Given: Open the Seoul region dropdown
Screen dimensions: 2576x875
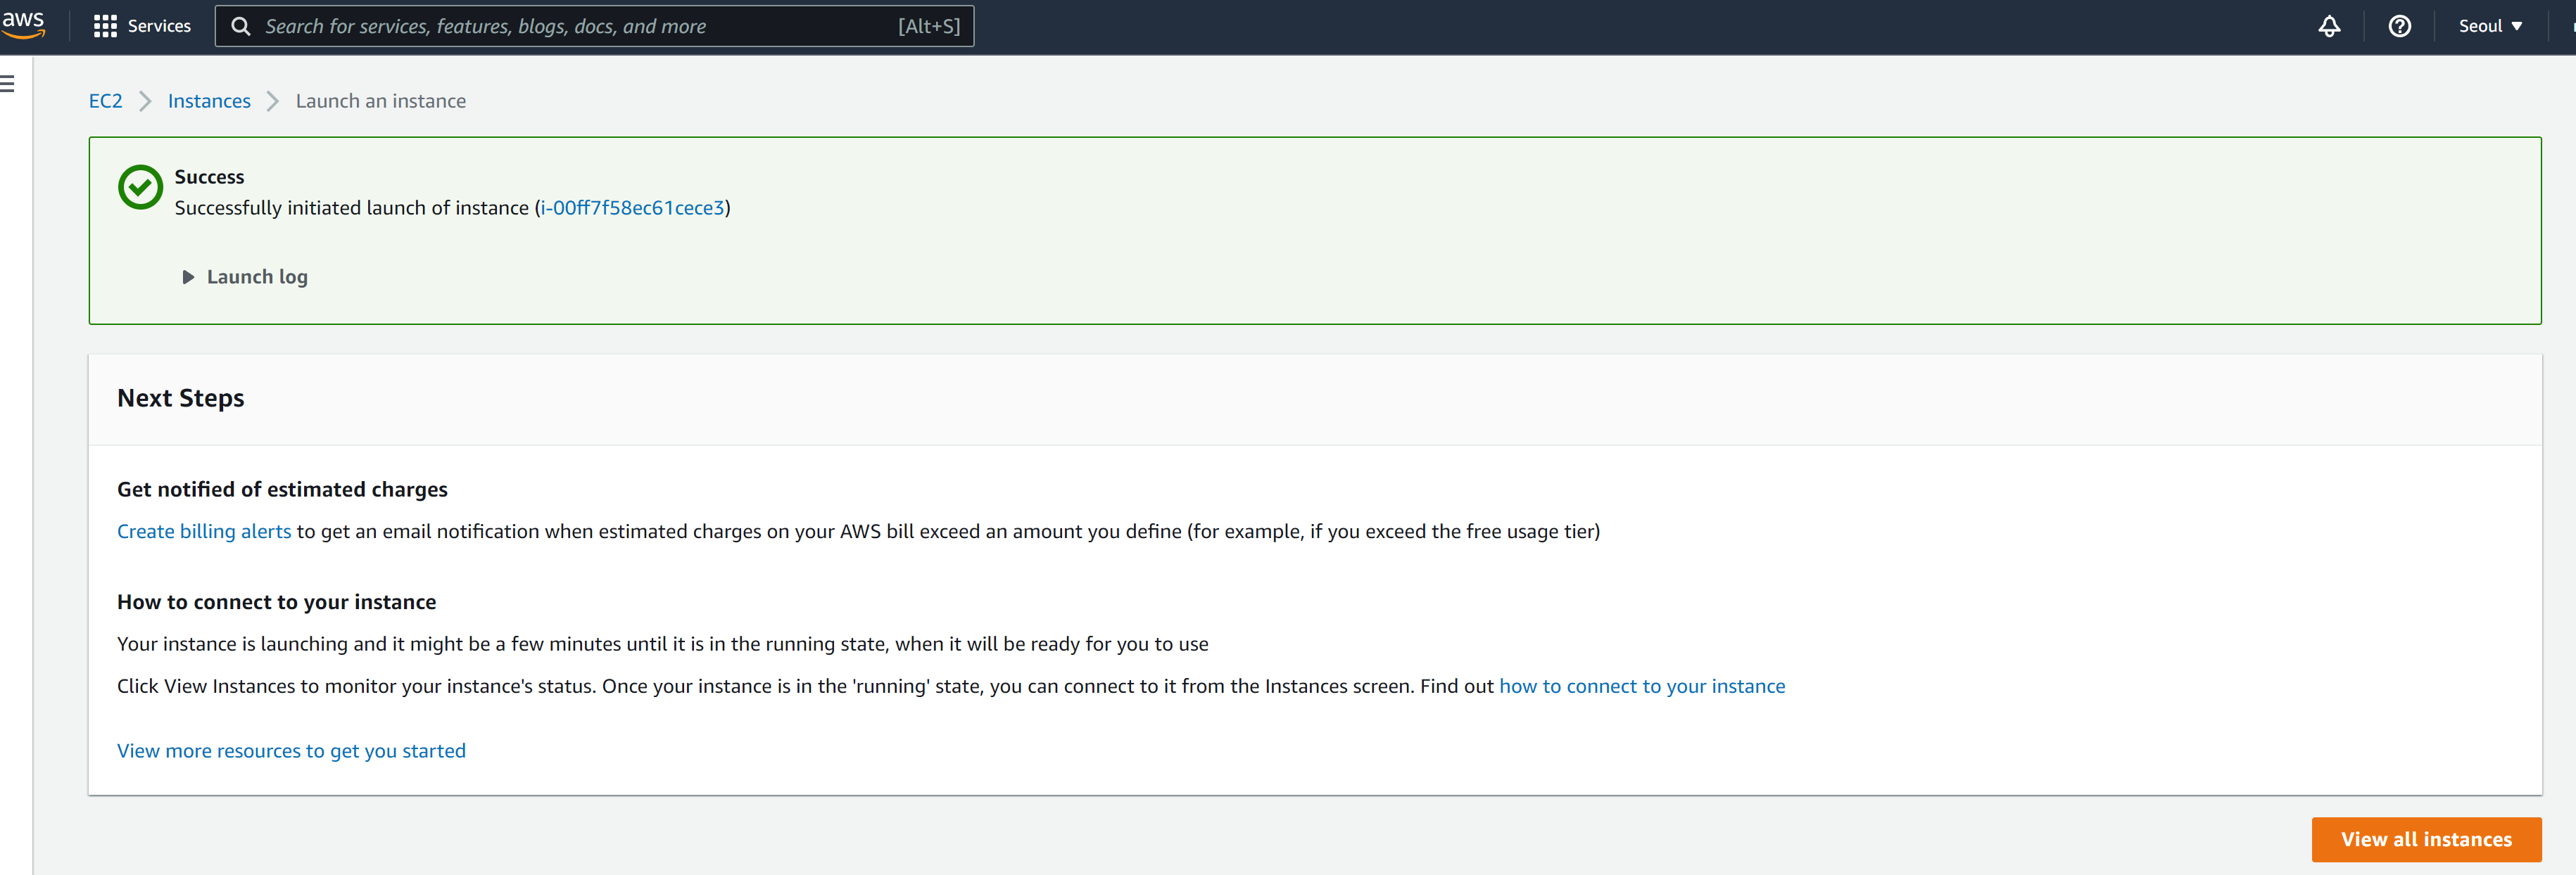Looking at the screenshot, I should tap(2490, 26).
